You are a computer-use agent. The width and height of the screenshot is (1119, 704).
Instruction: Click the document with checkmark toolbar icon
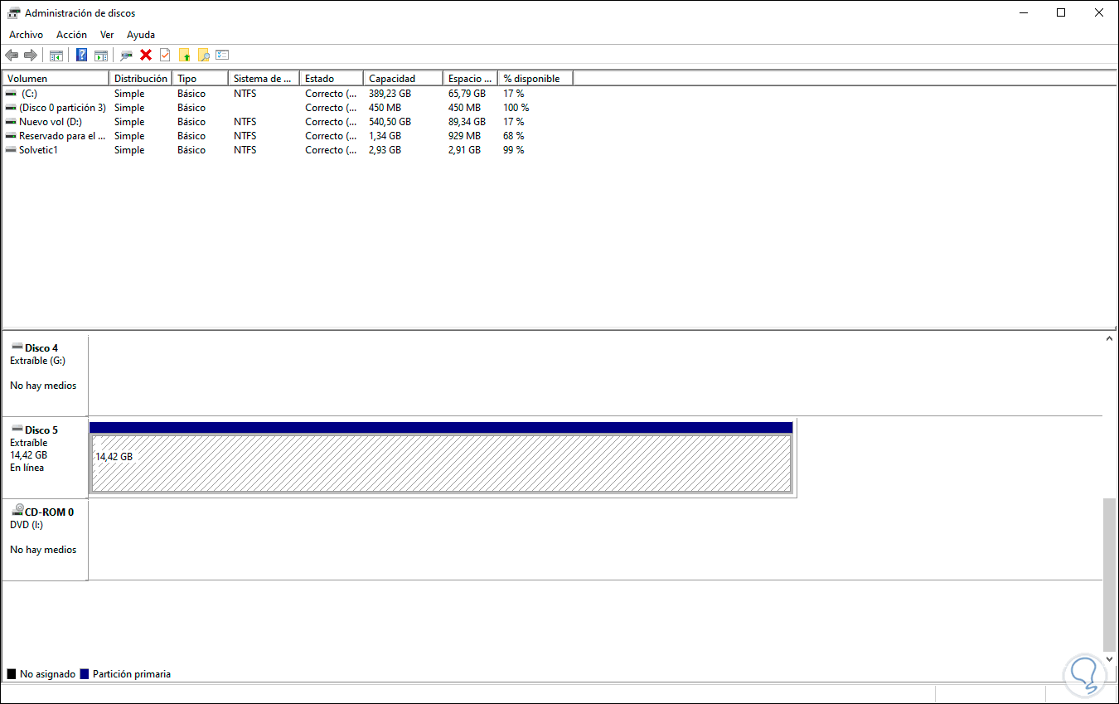[163, 55]
